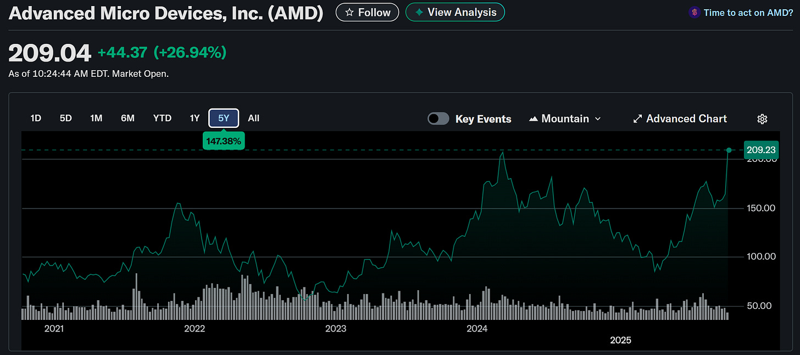Screen dimensions: 800x355
Task: Click the Advanced Micro Devices, Inc. (AMD) heading
Action: [166, 13]
